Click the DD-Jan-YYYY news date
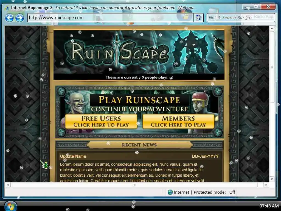Screen dimensions: 281x211 [205, 156]
